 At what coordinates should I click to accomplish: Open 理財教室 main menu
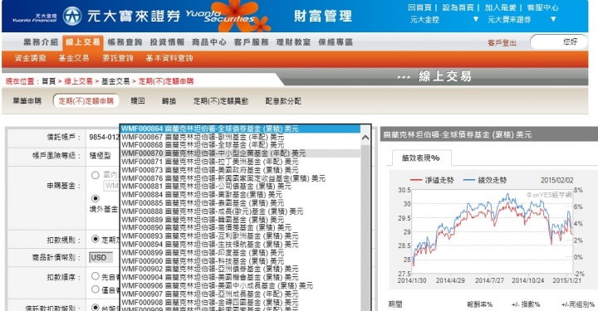(x=293, y=42)
